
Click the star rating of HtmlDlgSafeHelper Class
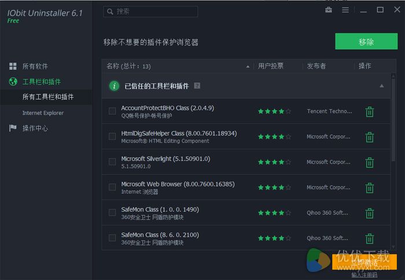(x=275, y=137)
